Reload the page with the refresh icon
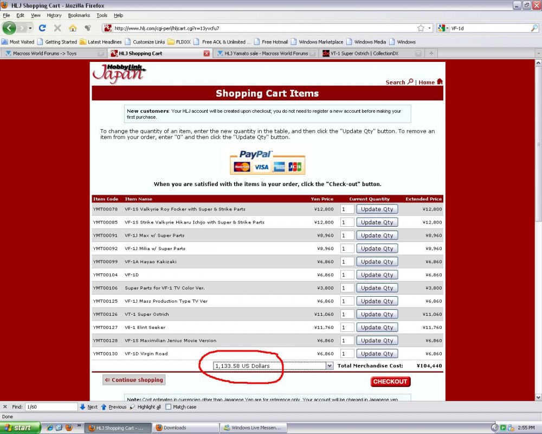The width and height of the screenshot is (542, 434). (x=42, y=28)
